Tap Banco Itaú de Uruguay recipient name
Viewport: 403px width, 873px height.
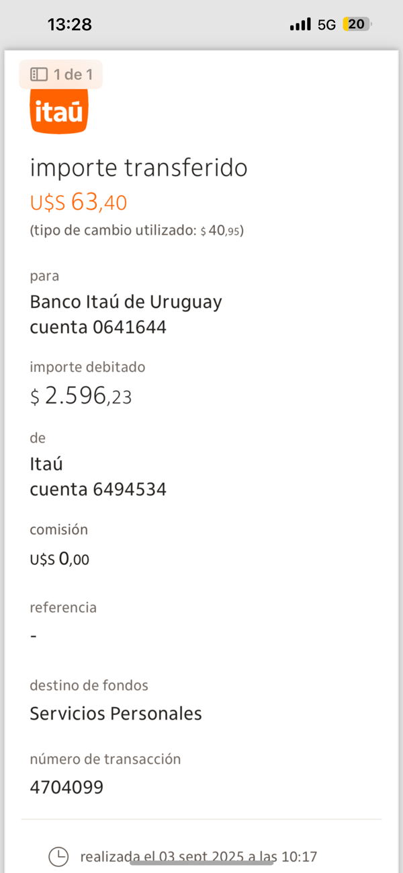coord(126,302)
